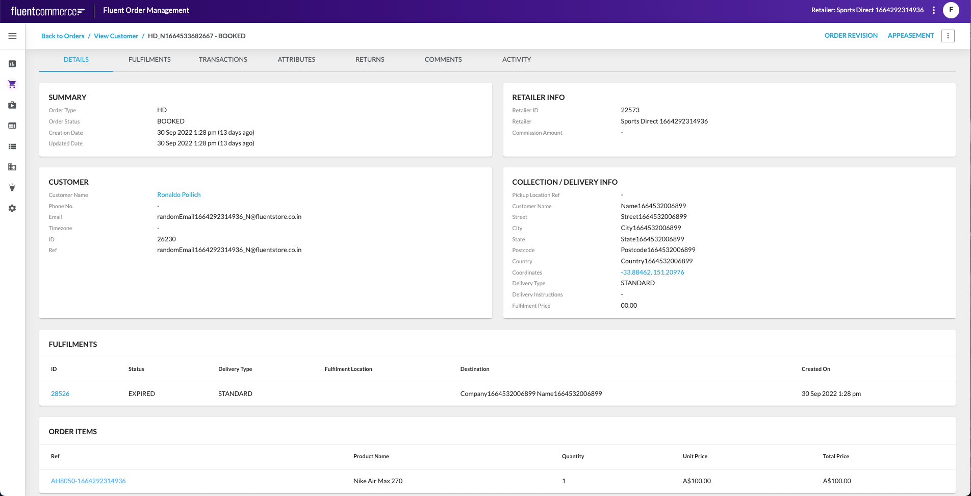Open the settings gear icon
This screenshot has height=496, width=971.
click(x=12, y=208)
